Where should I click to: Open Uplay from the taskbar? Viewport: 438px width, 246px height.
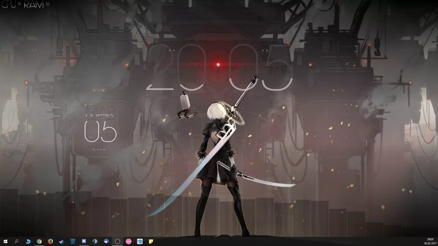coord(140,241)
